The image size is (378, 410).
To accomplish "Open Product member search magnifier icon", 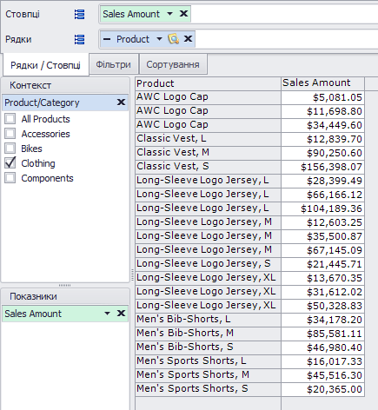I will [x=174, y=38].
